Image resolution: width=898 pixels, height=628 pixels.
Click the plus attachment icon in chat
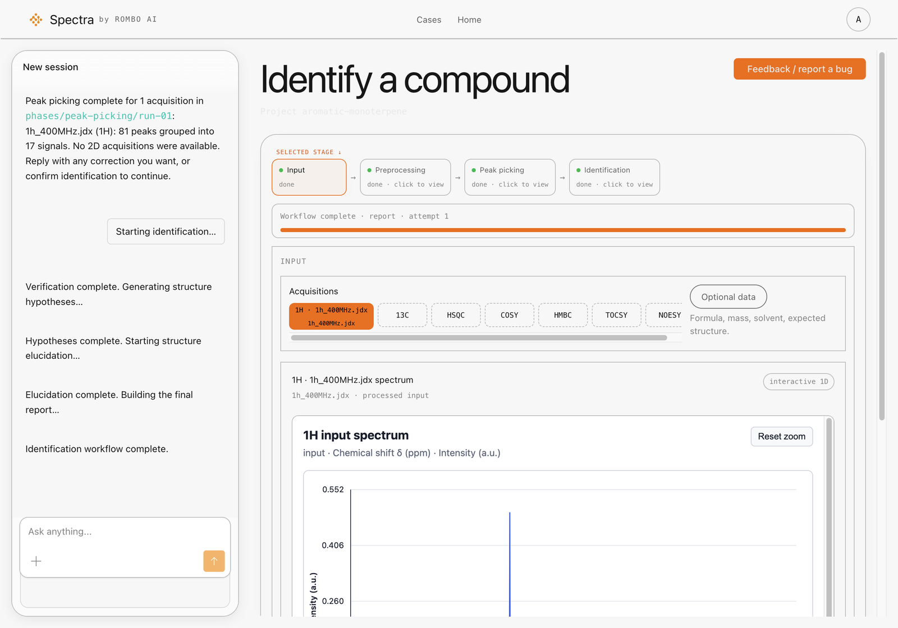(x=36, y=561)
